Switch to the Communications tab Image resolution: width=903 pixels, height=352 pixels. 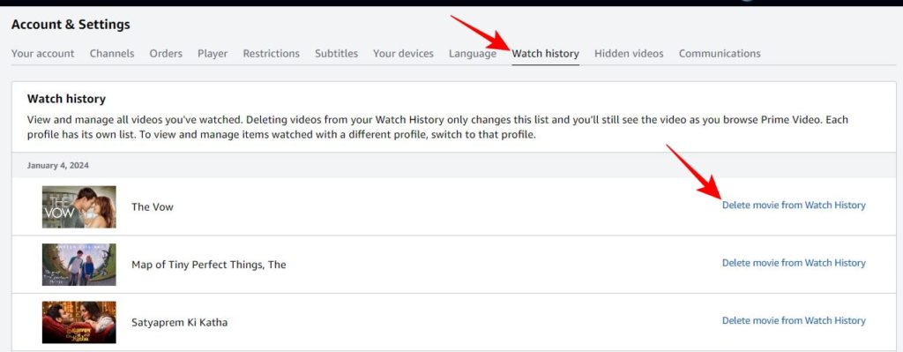720,54
